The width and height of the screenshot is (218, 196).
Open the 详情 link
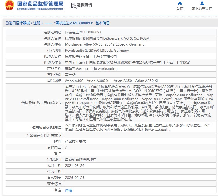pos(68,191)
